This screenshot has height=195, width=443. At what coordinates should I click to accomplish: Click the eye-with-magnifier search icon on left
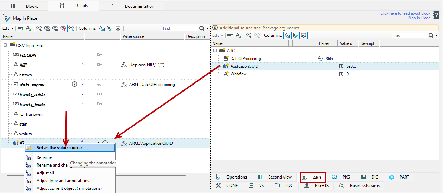coord(39,28)
